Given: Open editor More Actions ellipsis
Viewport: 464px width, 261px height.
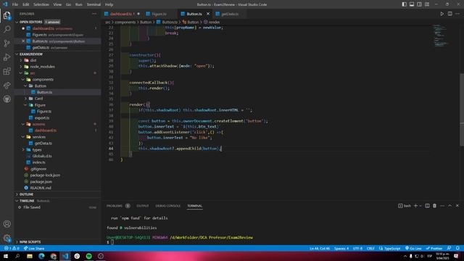Looking at the screenshot, I should click(x=457, y=14).
